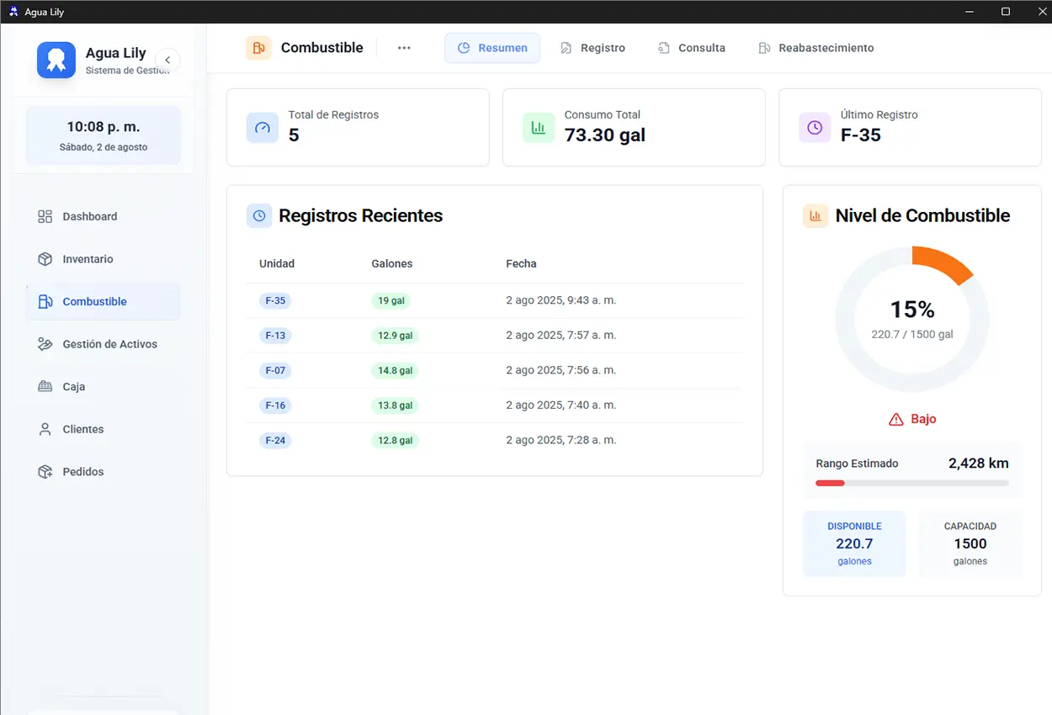Screen dimensions: 1052x715
Task: Click the Gestión de Activos icon
Action: 45,344
